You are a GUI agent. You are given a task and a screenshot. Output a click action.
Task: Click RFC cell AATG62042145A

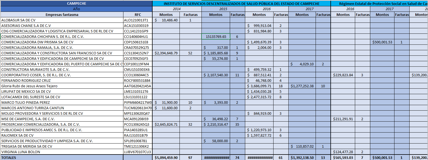coord(138,86)
